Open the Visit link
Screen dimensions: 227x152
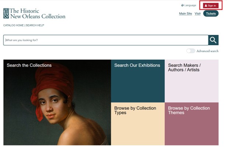coord(198,14)
